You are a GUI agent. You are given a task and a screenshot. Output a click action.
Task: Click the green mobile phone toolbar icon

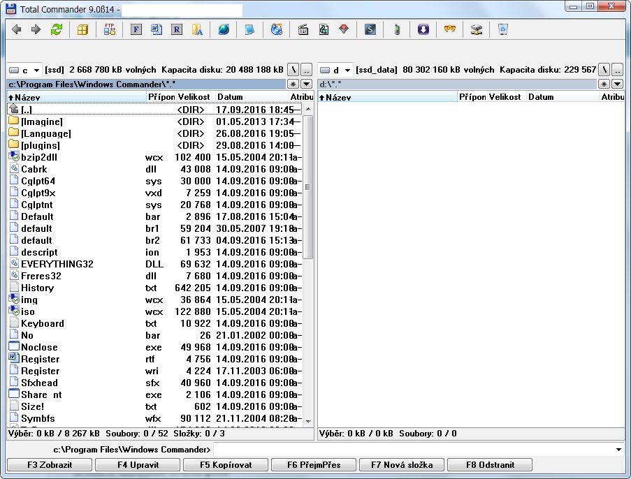[397, 29]
